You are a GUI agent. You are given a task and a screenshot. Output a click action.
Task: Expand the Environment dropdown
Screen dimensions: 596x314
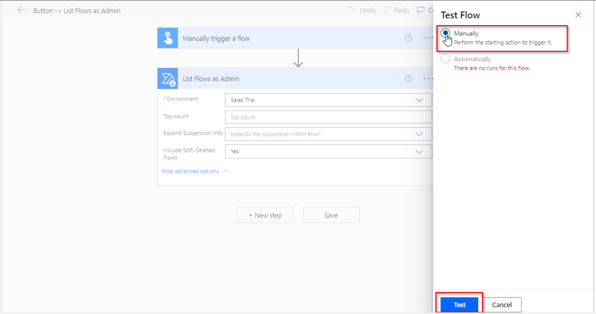(419, 100)
